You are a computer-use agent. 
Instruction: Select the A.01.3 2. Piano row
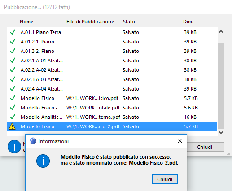click(112, 51)
